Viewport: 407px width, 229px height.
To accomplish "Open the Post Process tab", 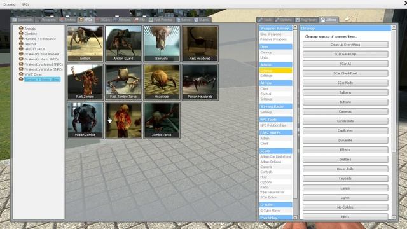I will pyautogui.click(x=161, y=20).
